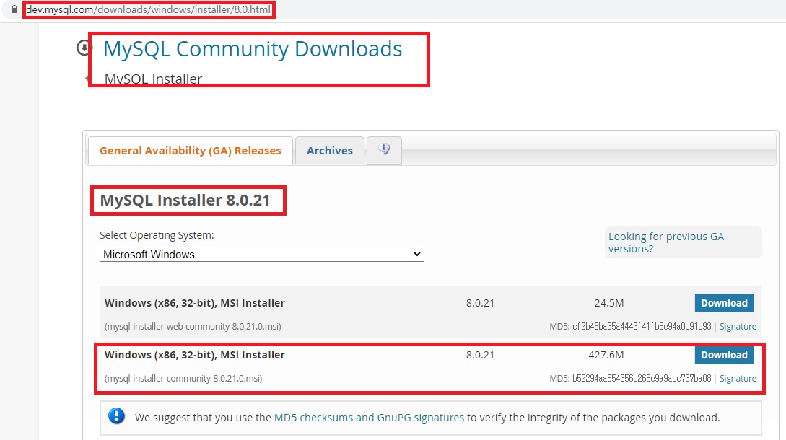Open Signature link for mysql-installer-community-8.0.21.0.msi

[x=738, y=379]
